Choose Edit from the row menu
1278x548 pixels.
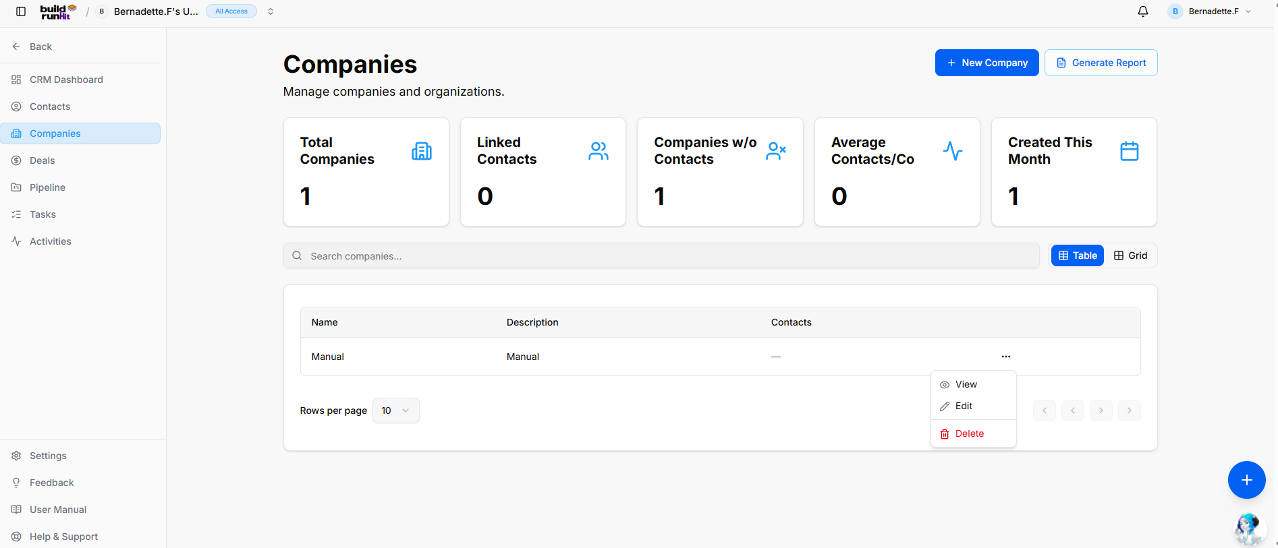tap(974, 406)
